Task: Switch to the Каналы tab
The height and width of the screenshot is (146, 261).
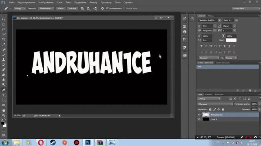Action: (x=208, y=94)
